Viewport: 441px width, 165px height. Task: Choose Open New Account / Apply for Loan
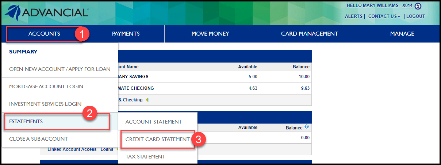coord(60,69)
